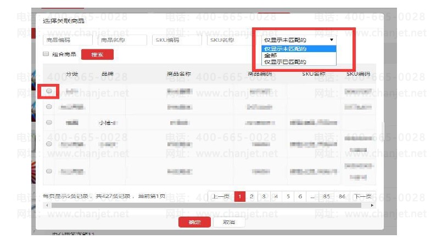The image size is (442, 250).
Task: Cancel the dialog with 取消
Action: tap(229, 222)
